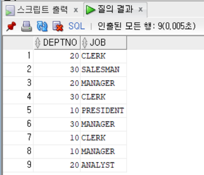Click the DEPTNO value 30 in row 4
Viewport: 204px width, 175px height.
point(57,97)
